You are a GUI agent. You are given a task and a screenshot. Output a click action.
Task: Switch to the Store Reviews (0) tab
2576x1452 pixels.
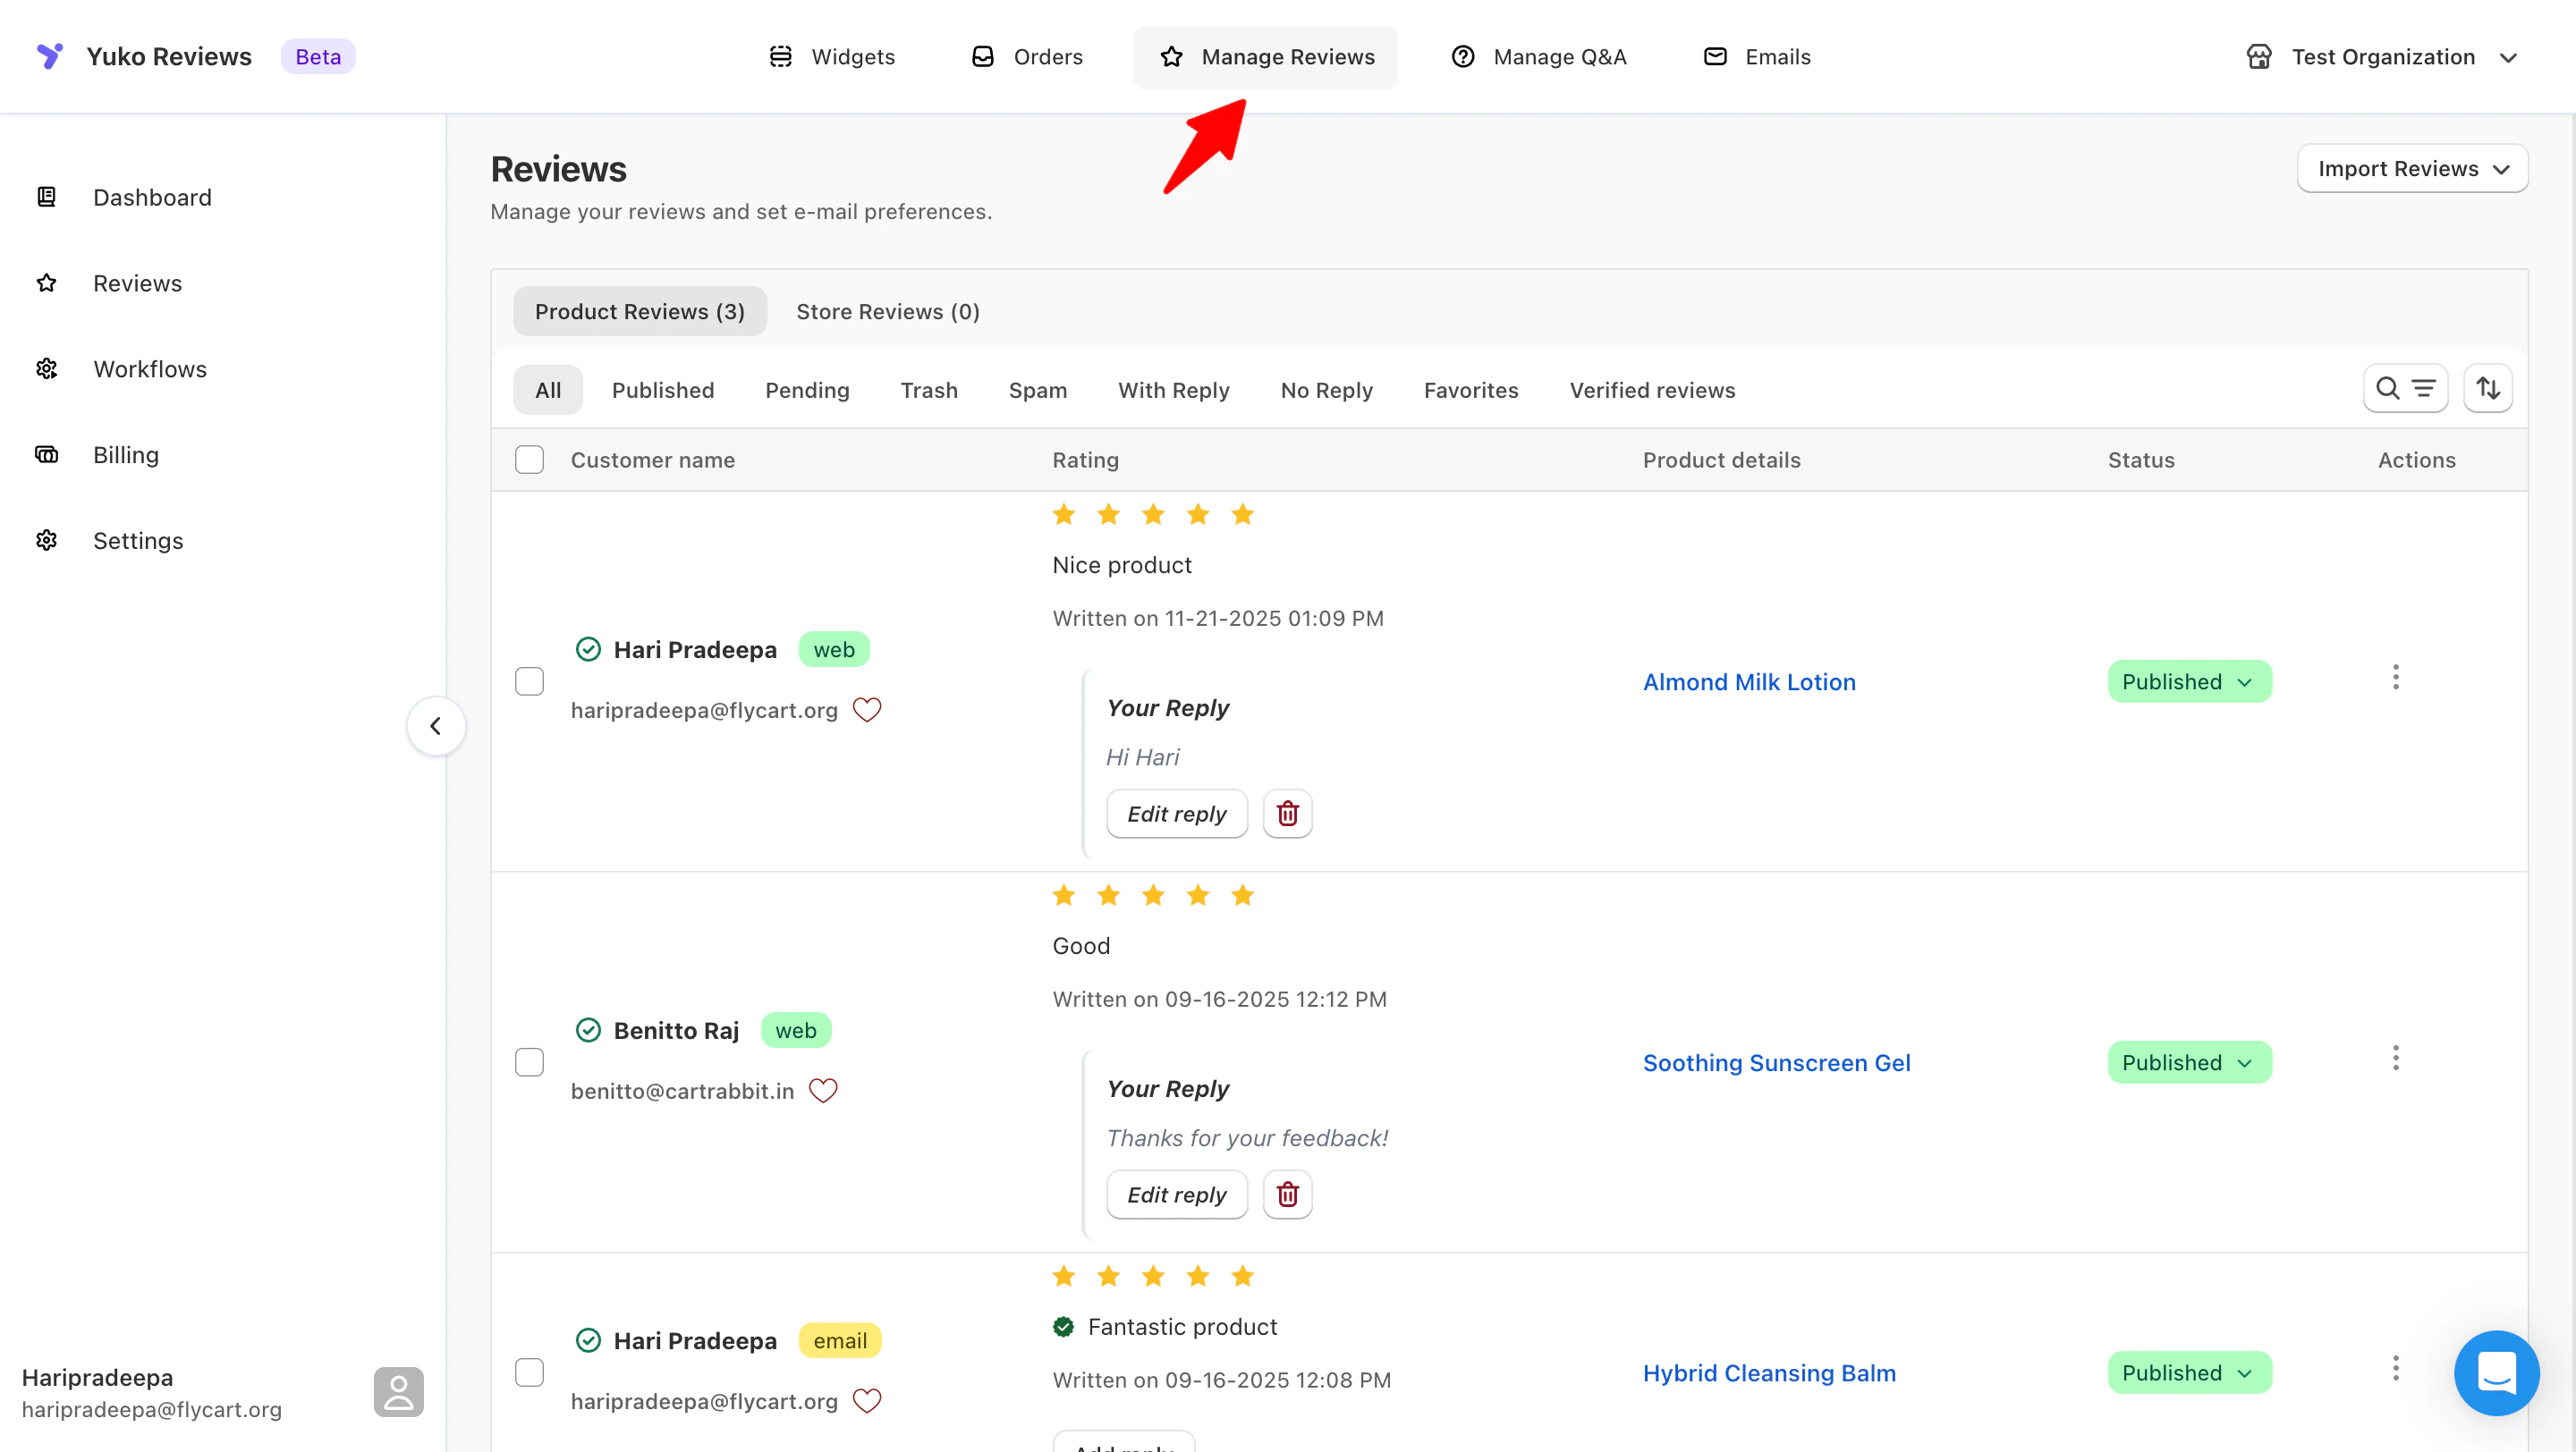click(x=887, y=312)
